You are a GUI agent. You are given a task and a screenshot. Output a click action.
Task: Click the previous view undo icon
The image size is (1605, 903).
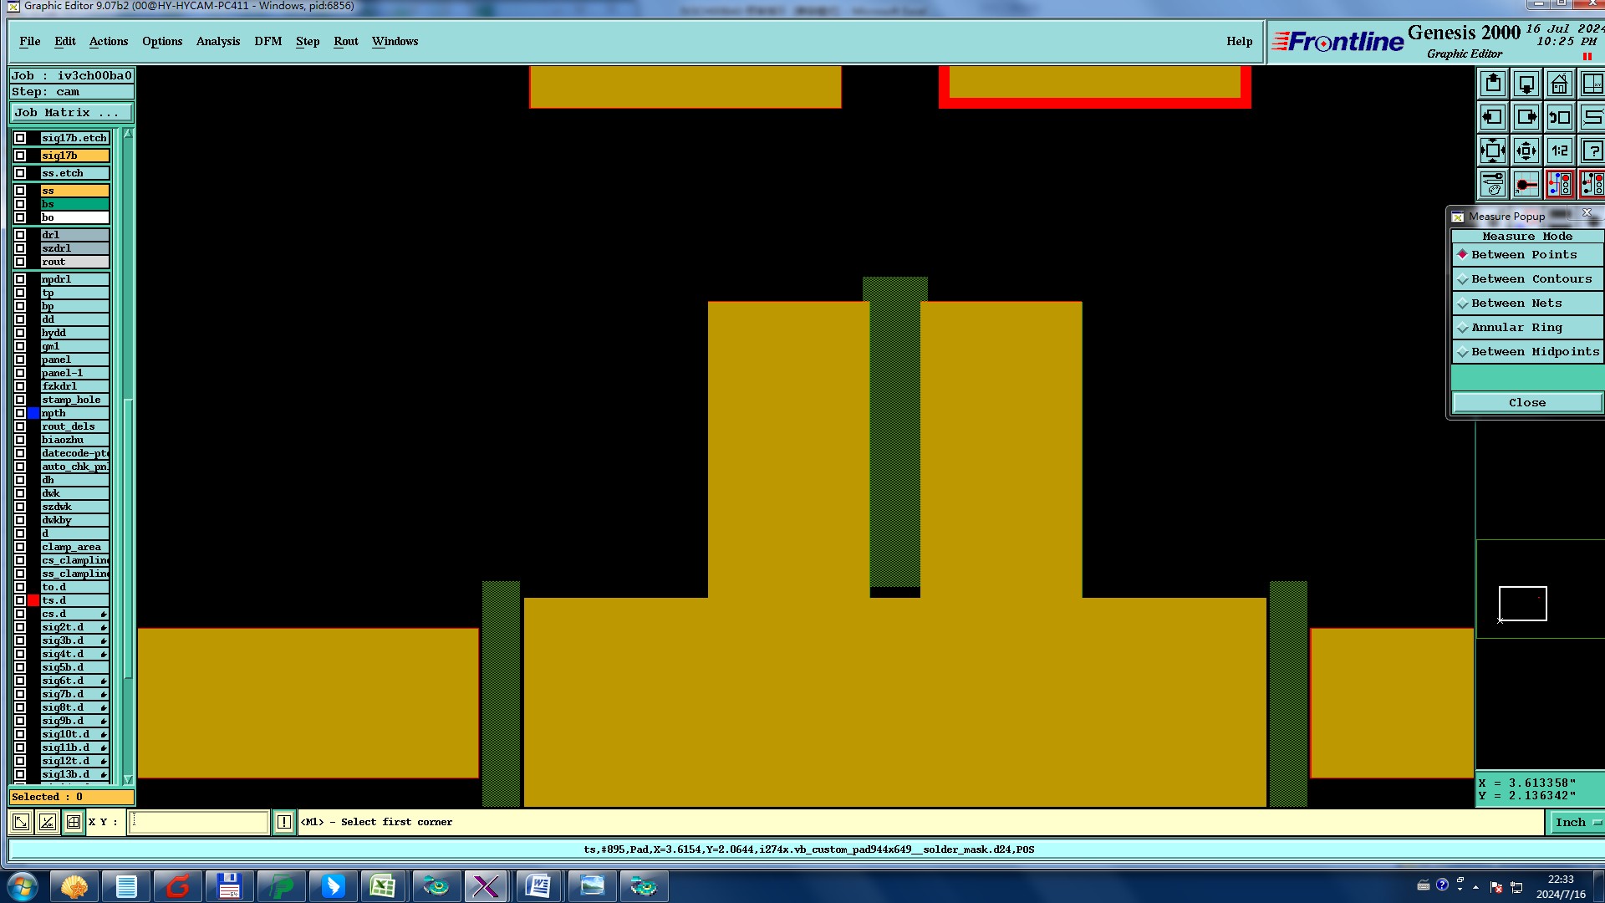[1559, 118]
